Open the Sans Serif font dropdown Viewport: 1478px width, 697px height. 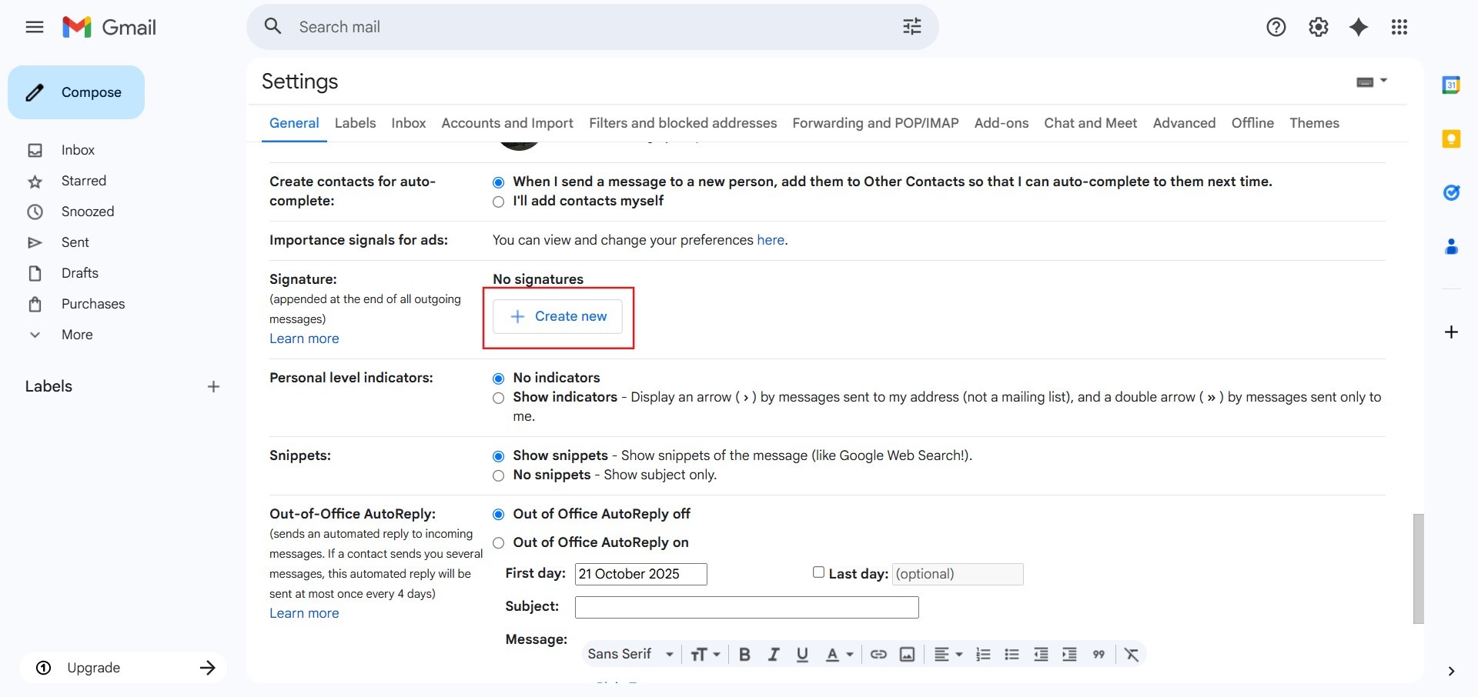[x=630, y=655]
